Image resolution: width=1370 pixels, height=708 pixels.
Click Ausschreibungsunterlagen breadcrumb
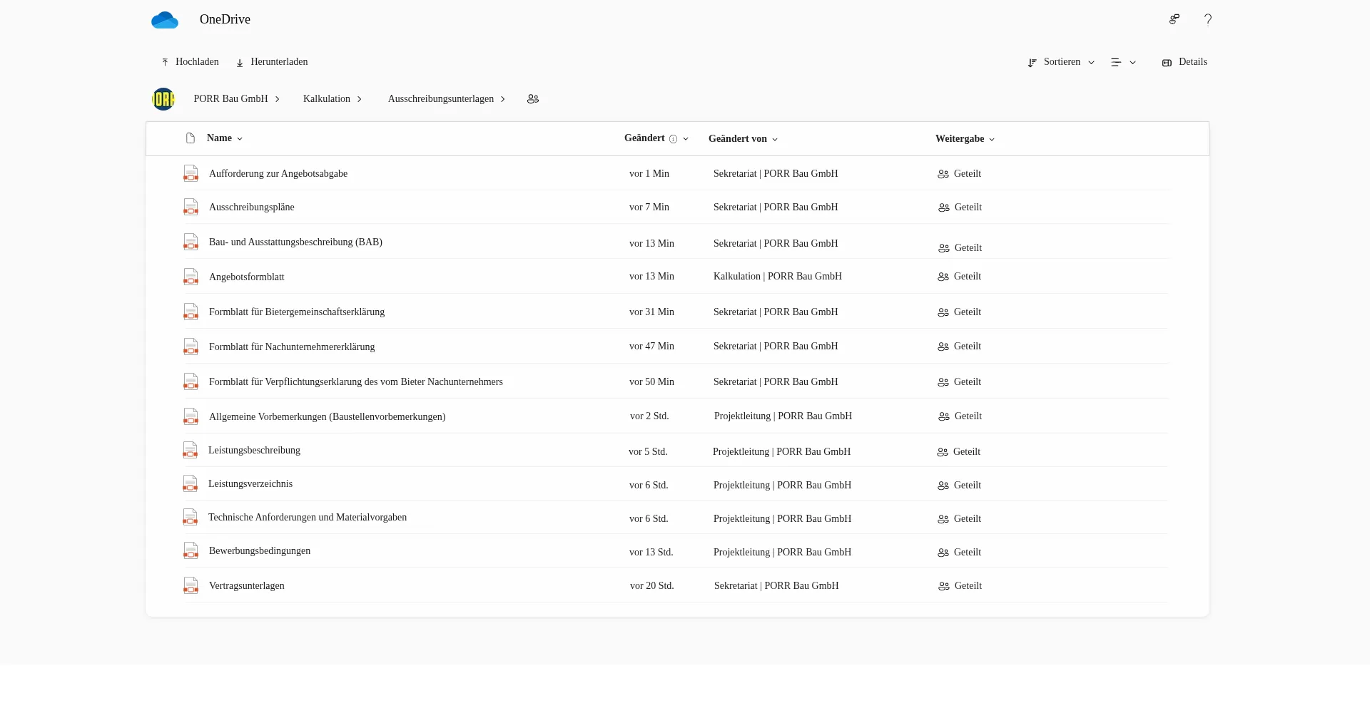point(441,99)
